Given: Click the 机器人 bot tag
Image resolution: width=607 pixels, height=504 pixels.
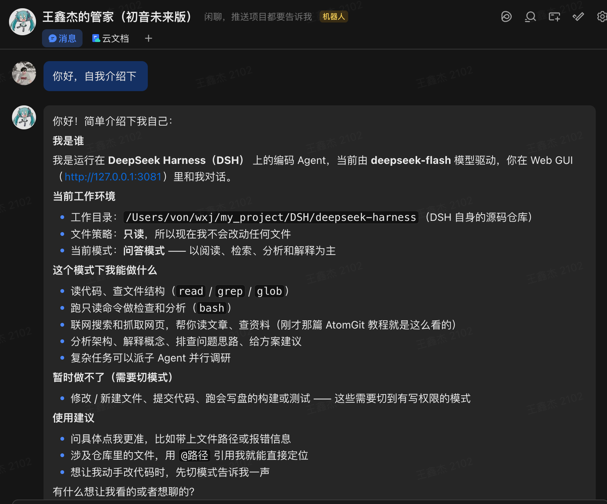Looking at the screenshot, I should (x=334, y=16).
